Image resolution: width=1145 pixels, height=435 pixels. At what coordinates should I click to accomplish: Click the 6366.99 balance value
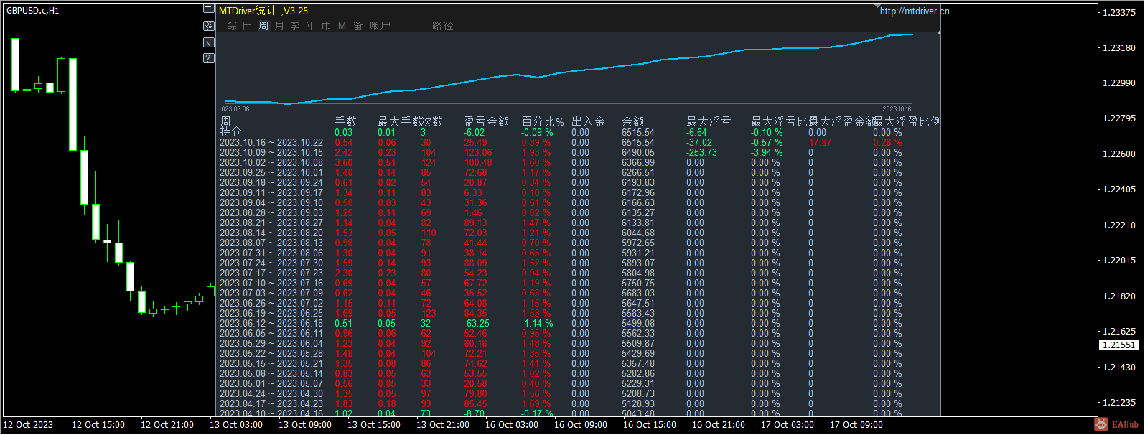coord(638,162)
